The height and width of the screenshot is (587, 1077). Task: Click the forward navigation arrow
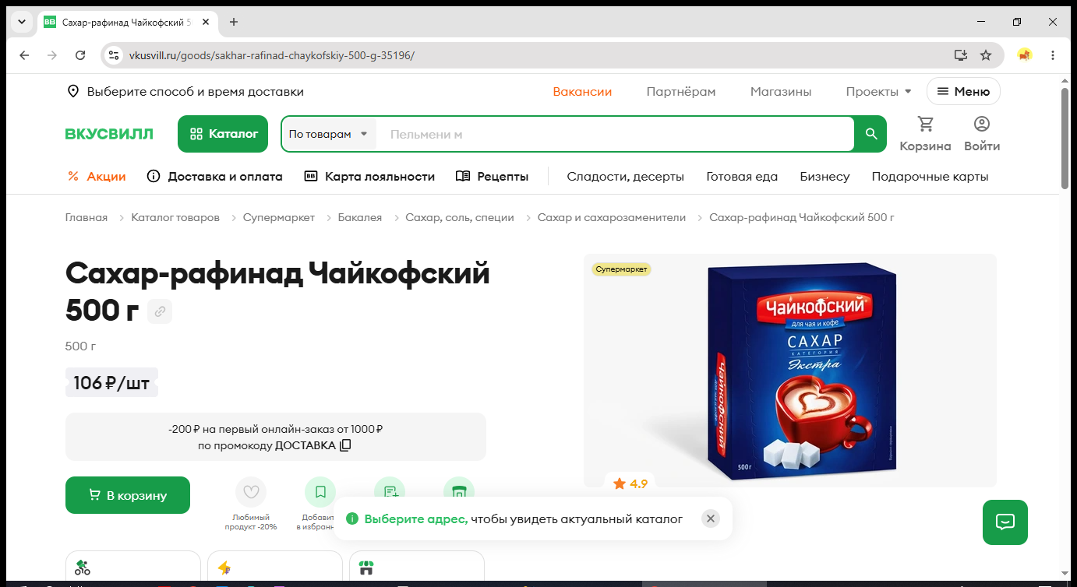[x=52, y=55]
